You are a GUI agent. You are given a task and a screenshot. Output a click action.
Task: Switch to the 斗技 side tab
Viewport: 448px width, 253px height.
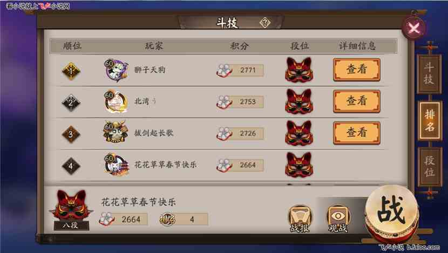coord(429,74)
